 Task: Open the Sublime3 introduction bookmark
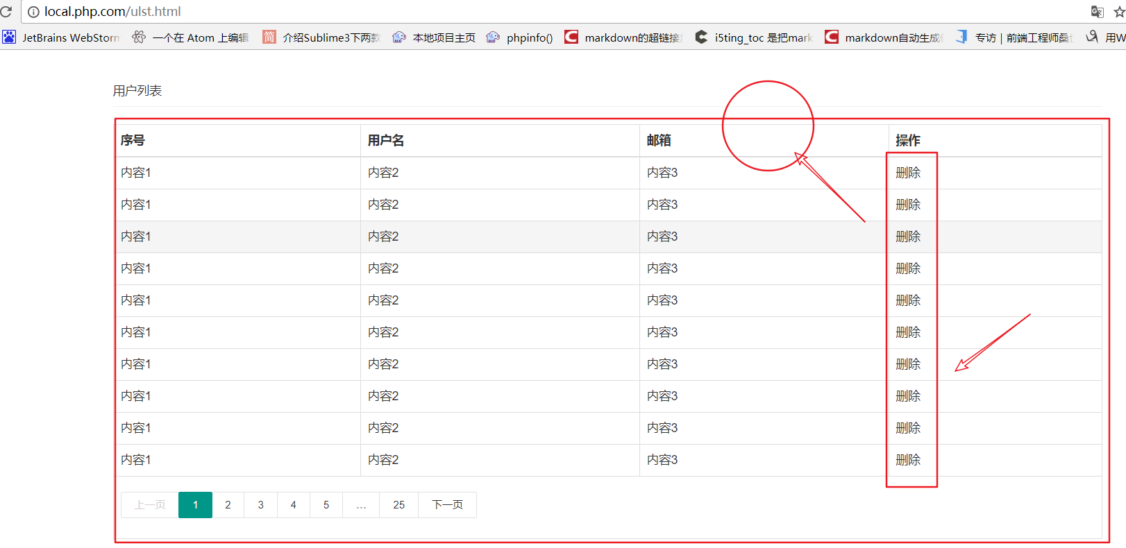[x=321, y=37]
